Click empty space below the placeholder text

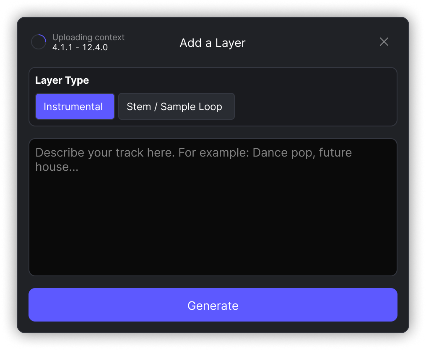(213, 226)
